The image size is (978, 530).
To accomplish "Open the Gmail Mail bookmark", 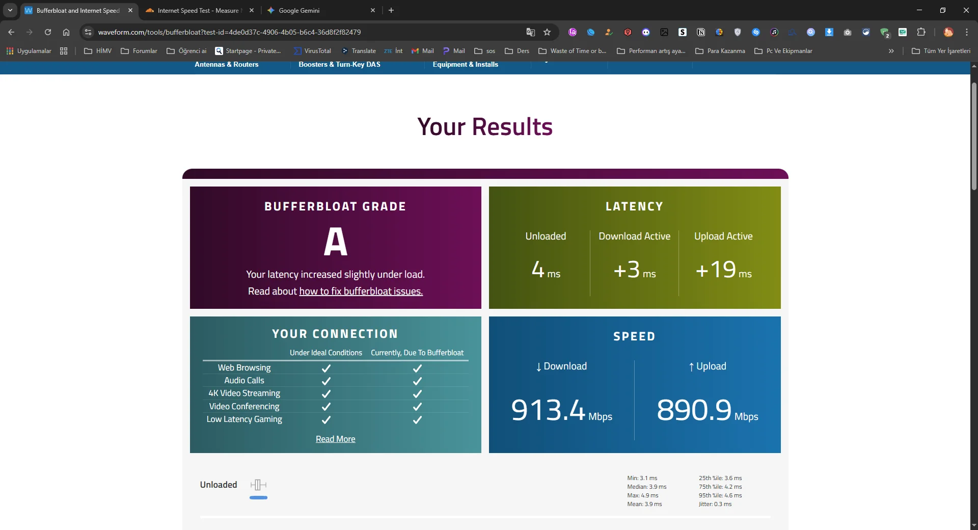I will (423, 51).
